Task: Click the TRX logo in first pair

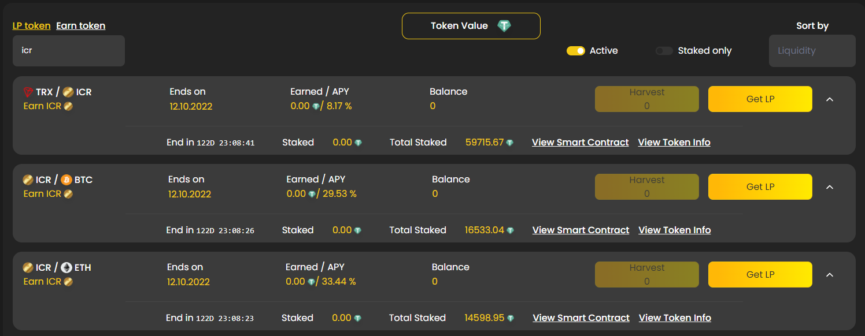Action: [28, 92]
